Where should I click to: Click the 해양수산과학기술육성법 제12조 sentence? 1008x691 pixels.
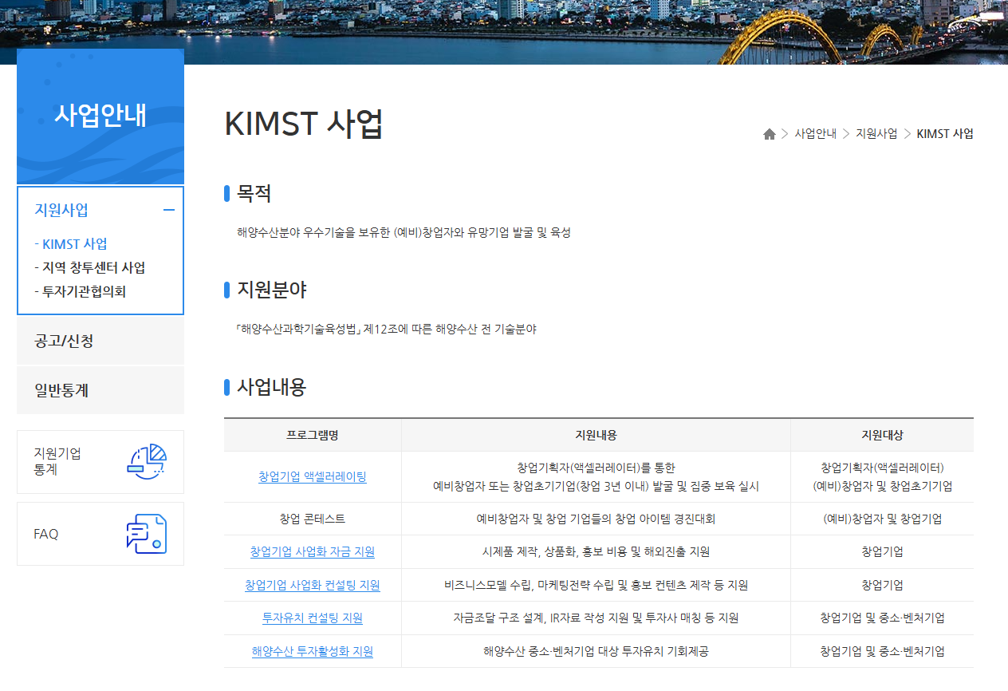point(386,329)
